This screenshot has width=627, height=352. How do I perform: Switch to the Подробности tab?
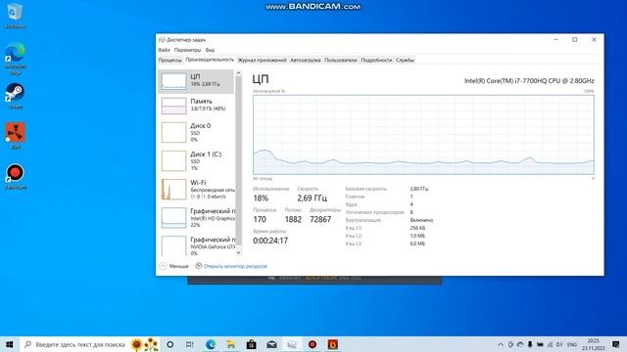coord(376,60)
